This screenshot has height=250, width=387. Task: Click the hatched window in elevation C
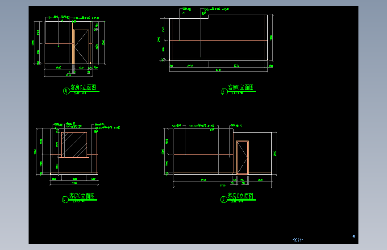pyautogui.click(x=74, y=145)
